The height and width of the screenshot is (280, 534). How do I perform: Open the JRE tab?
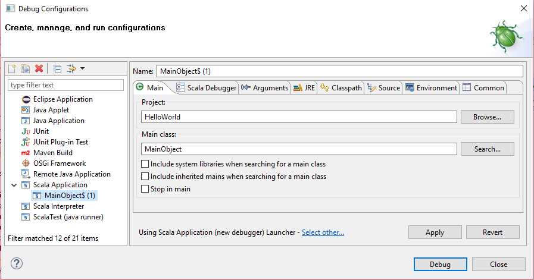(x=304, y=88)
